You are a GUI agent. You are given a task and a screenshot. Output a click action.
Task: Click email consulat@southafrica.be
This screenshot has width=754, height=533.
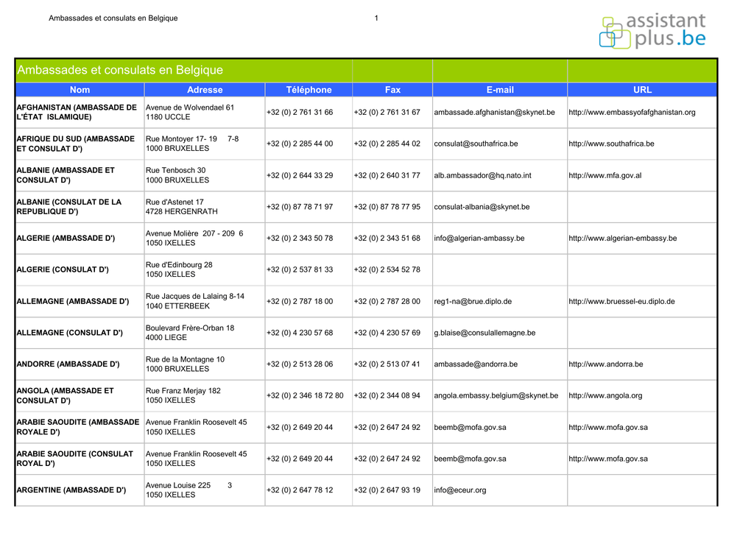point(476,144)
